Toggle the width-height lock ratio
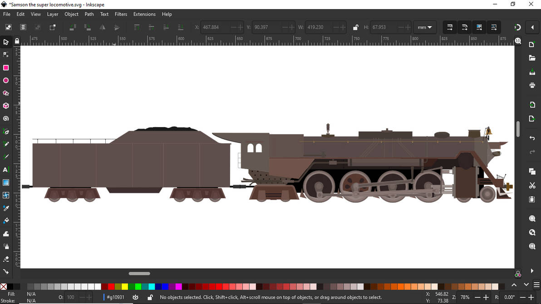The image size is (541, 304). (x=355, y=27)
